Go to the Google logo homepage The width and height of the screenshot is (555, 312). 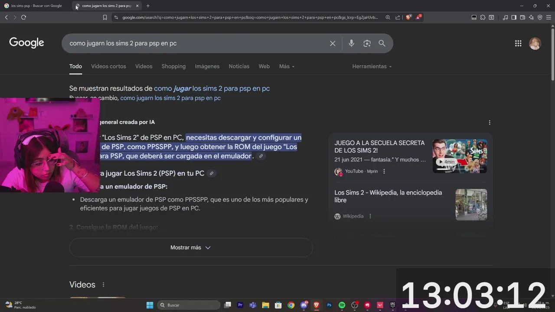[x=27, y=42]
